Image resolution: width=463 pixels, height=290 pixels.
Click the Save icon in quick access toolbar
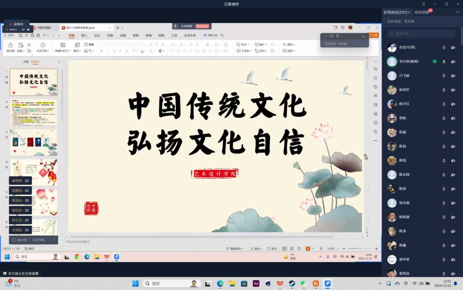click(x=21, y=36)
